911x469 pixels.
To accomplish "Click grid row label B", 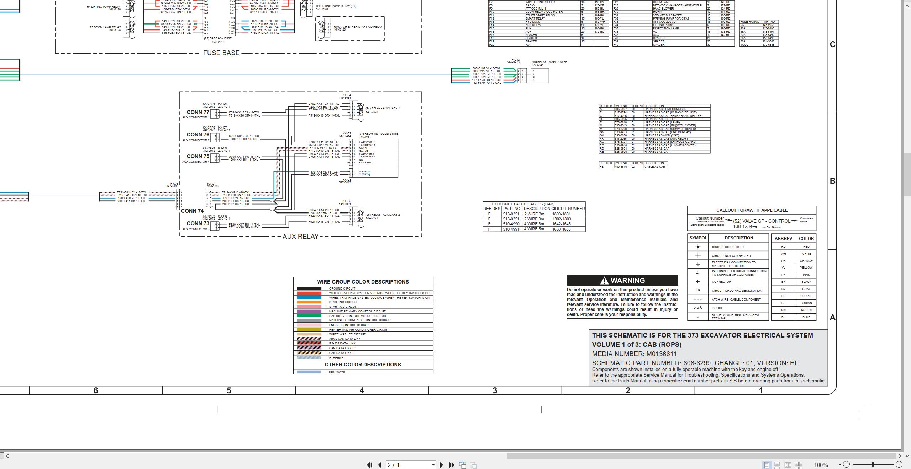I will pos(833,181).
